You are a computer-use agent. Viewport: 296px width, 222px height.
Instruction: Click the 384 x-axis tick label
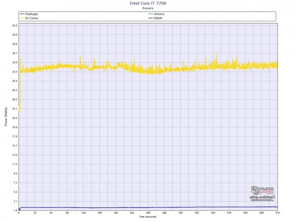coord(213,213)
